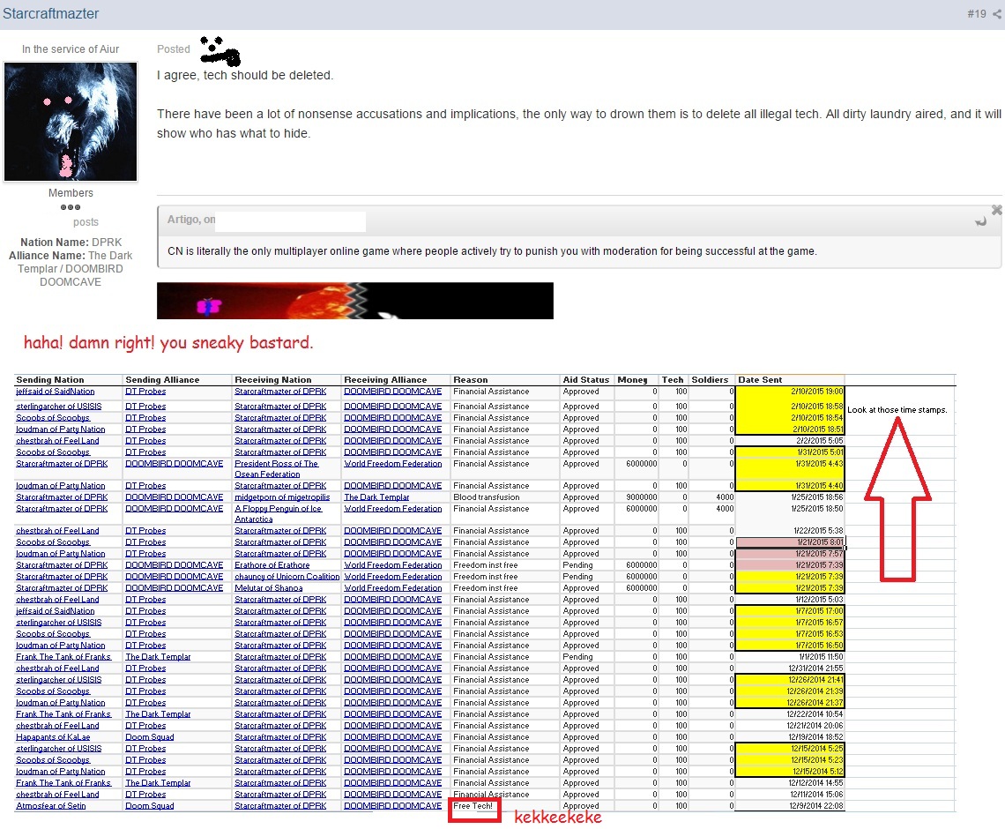Click the 'Receiving Nation' column header
Screen dimensions: 1005x829
[x=273, y=379]
